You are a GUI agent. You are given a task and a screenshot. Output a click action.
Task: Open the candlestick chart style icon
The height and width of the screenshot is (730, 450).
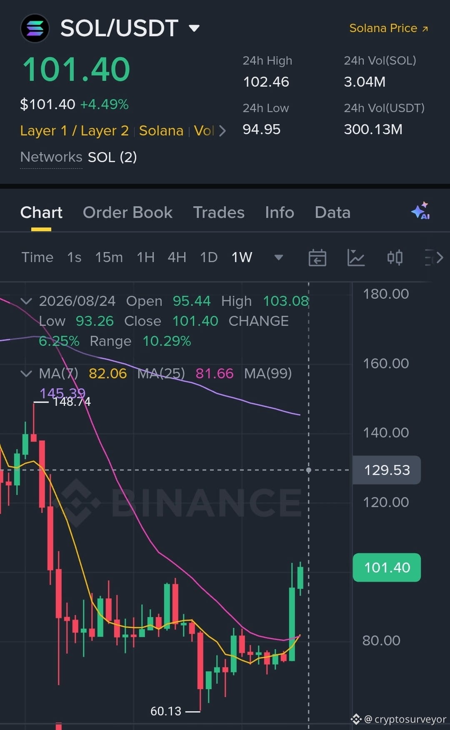tap(395, 257)
